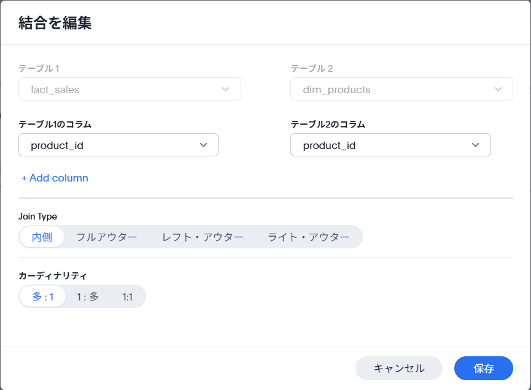Click the dim_products dropdown chevron icon
531x390 pixels.
(498, 90)
